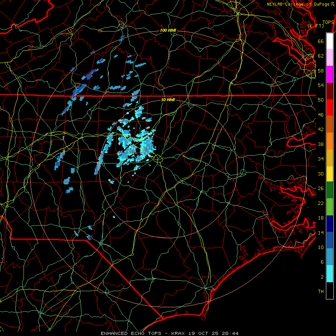Click the 34 legend value

click(321, 159)
